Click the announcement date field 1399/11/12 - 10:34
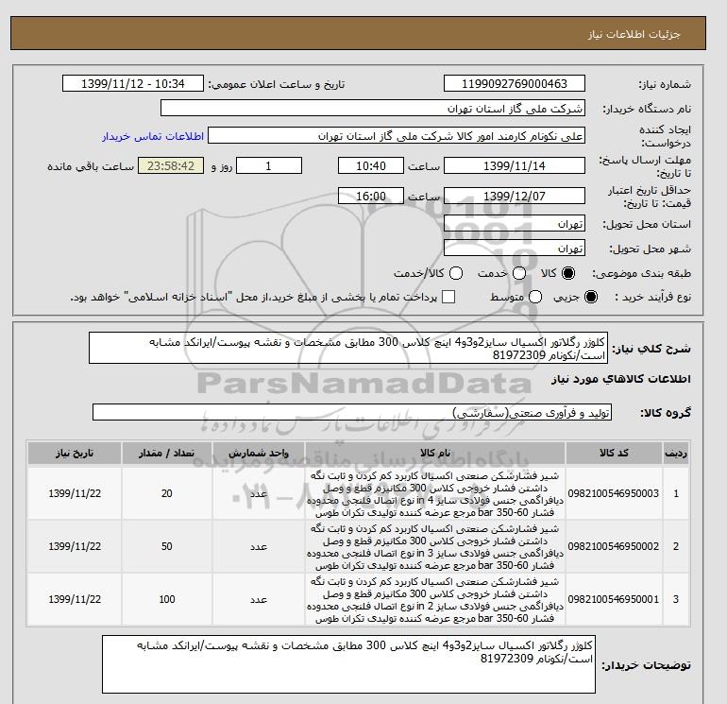This screenshot has height=704, width=727. click(132, 83)
